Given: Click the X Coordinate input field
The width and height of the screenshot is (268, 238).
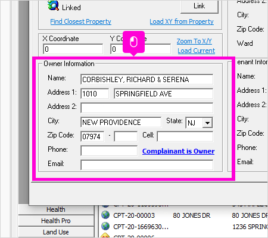Looking at the screenshot, I should pyautogui.click(x=73, y=49).
